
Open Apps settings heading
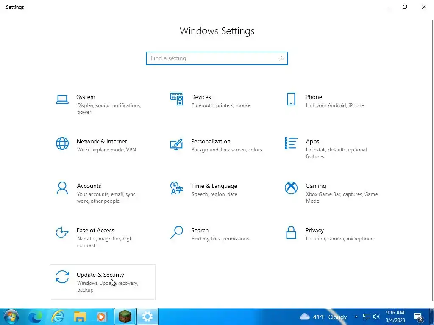[312, 141]
